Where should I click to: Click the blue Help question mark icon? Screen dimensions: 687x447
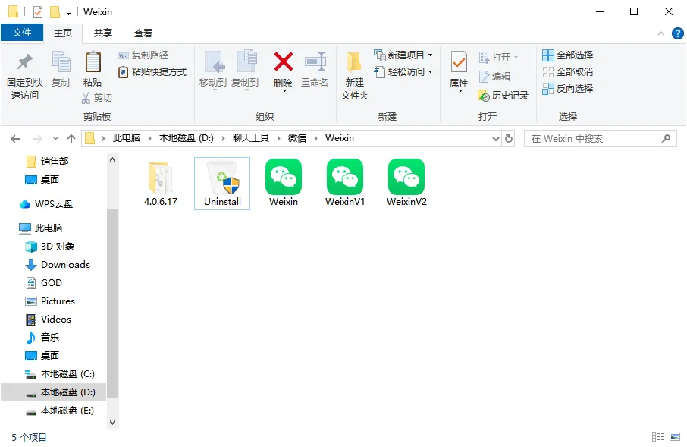tap(677, 33)
